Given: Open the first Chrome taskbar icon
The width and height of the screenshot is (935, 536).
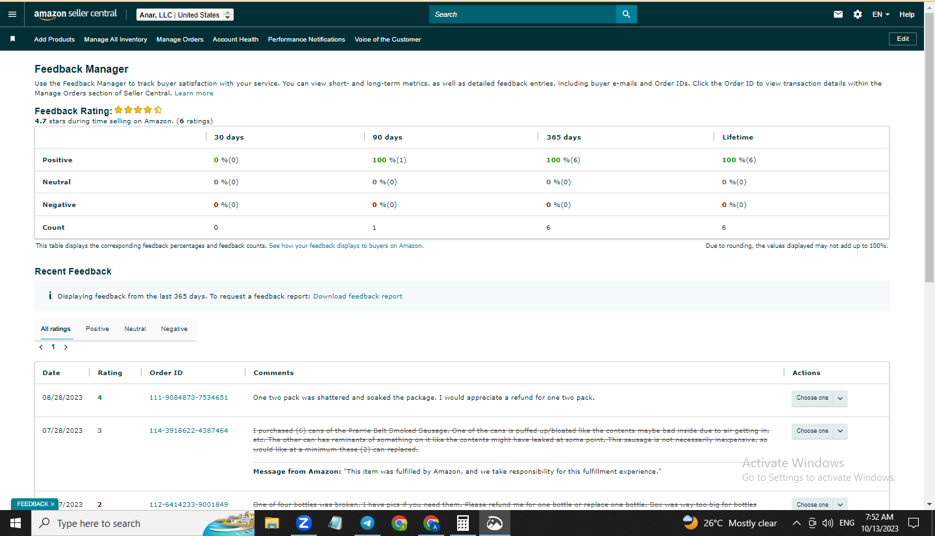Looking at the screenshot, I should click(x=399, y=523).
